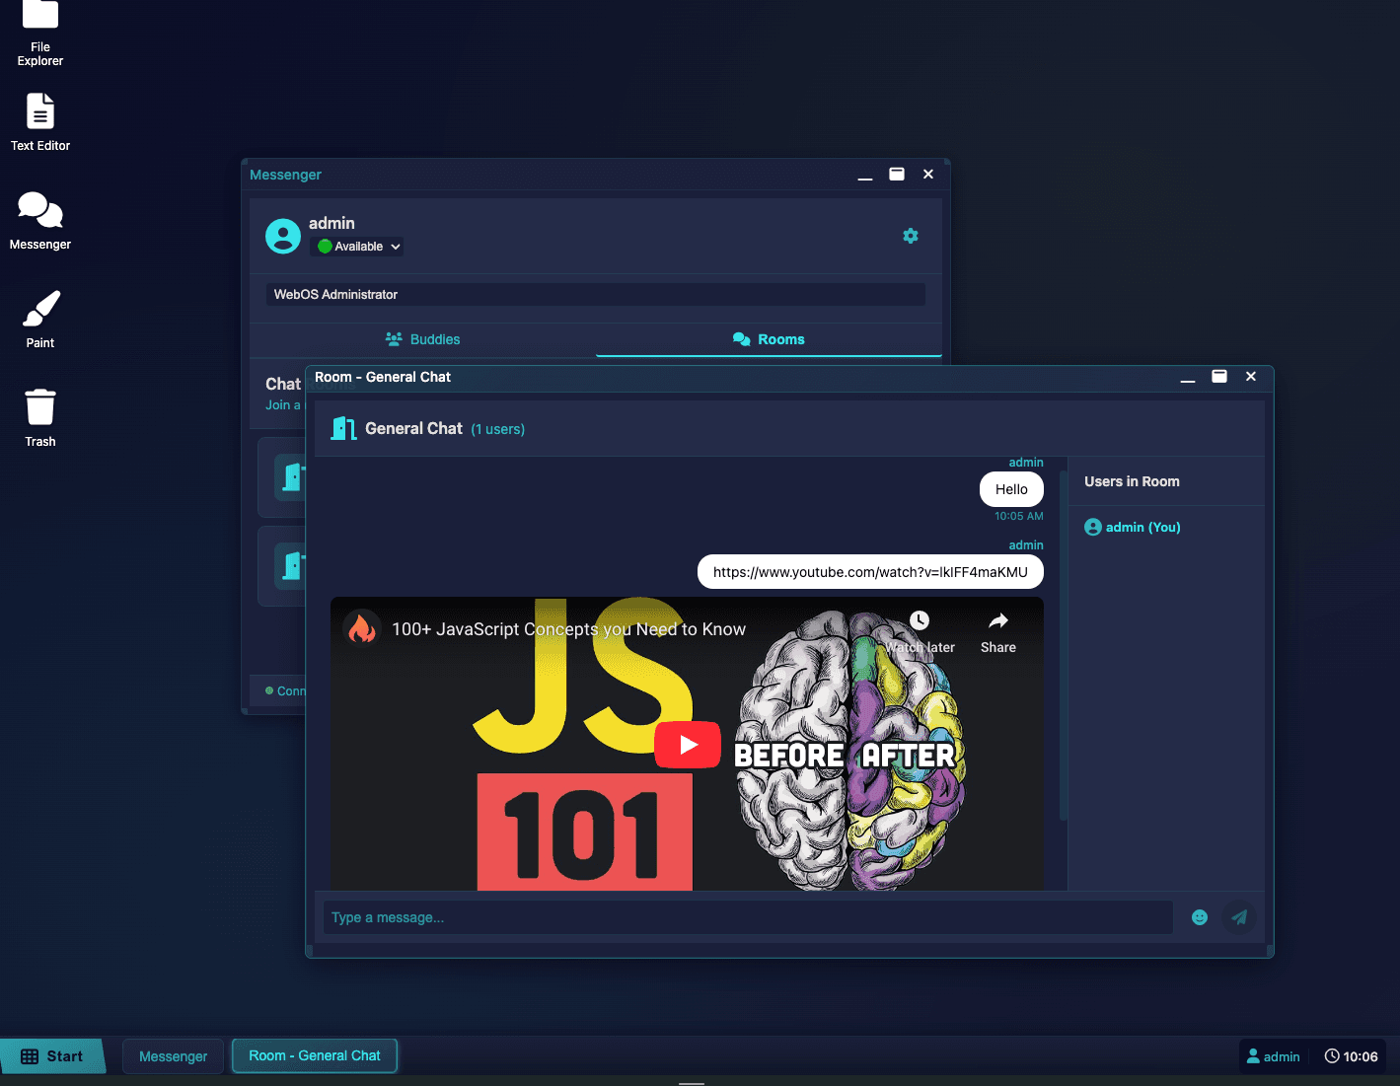Launch the Paint desktop icon

(40, 320)
